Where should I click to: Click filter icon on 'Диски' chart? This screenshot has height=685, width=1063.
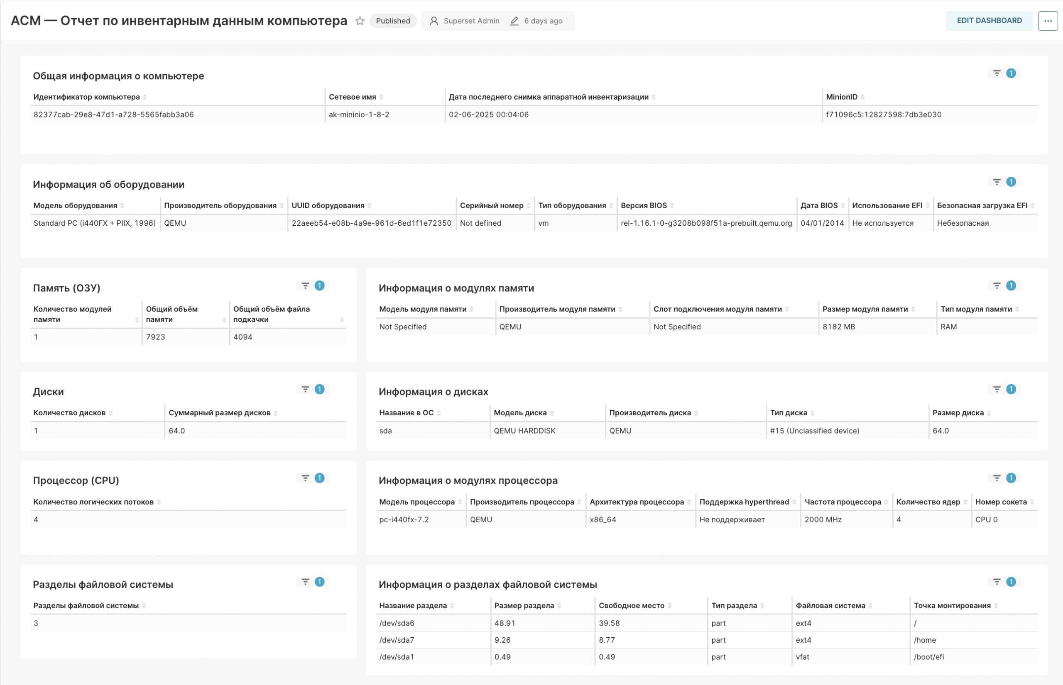click(305, 389)
